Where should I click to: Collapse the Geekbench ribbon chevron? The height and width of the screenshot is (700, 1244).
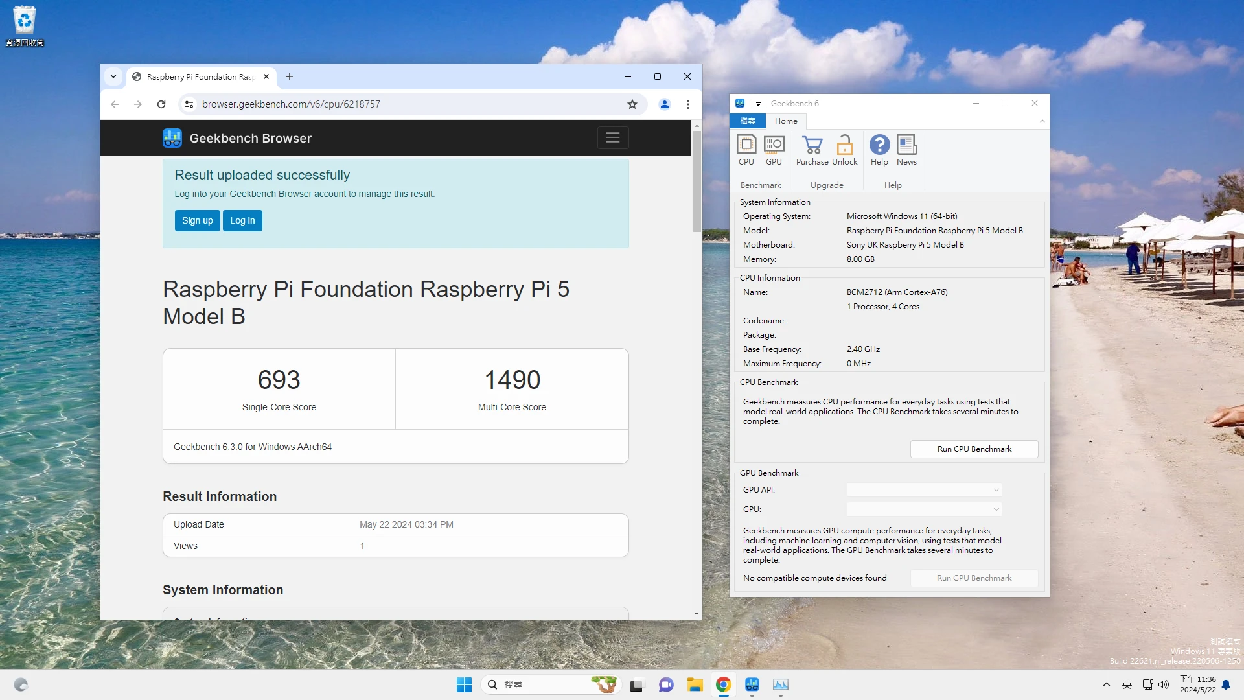point(1042,121)
